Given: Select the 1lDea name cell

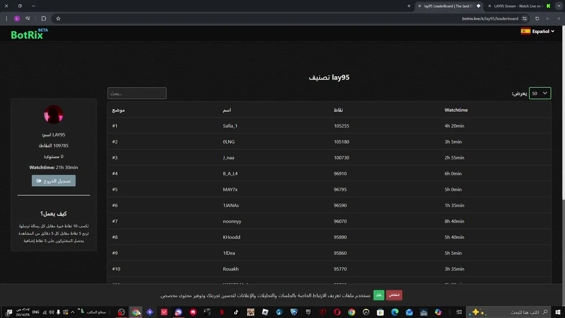Looking at the screenshot, I should tap(229, 253).
